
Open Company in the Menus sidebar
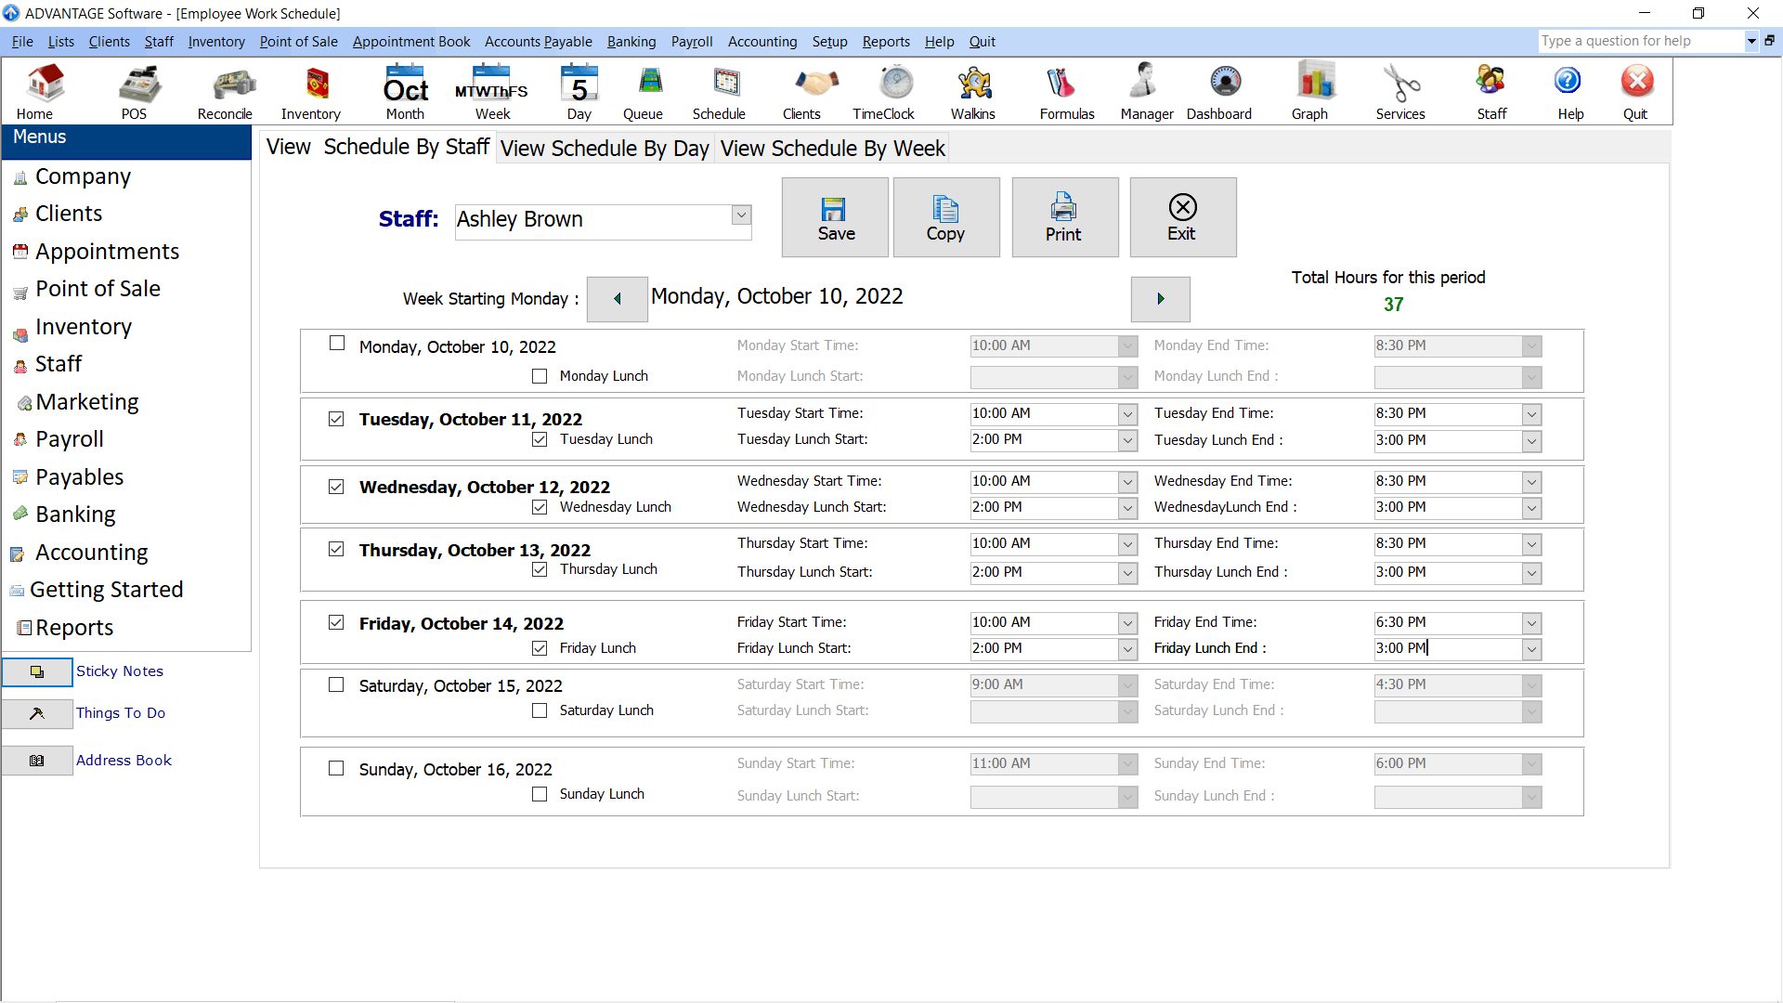(83, 176)
